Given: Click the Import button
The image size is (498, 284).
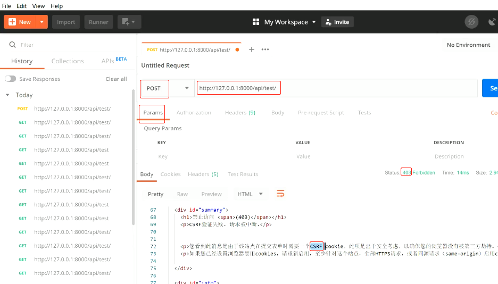Looking at the screenshot, I should click(x=66, y=22).
